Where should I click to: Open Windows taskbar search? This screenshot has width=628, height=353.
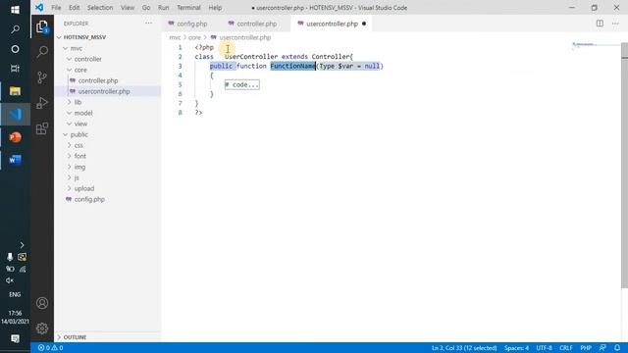pyautogui.click(x=15, y=29)
